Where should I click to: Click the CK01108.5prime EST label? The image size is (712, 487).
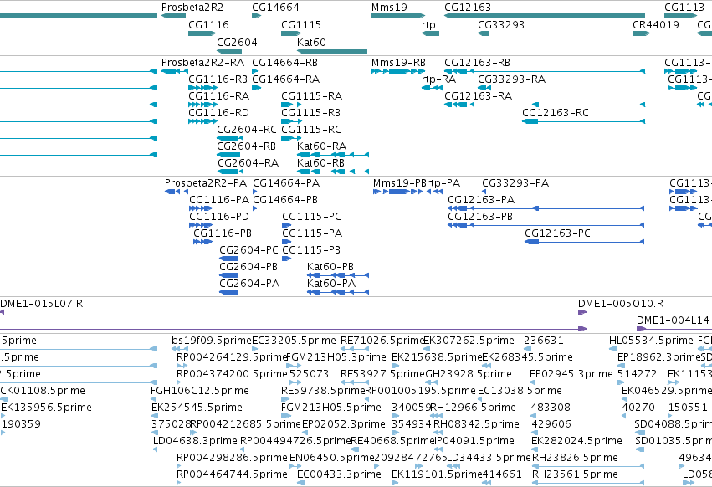point(43,391)
